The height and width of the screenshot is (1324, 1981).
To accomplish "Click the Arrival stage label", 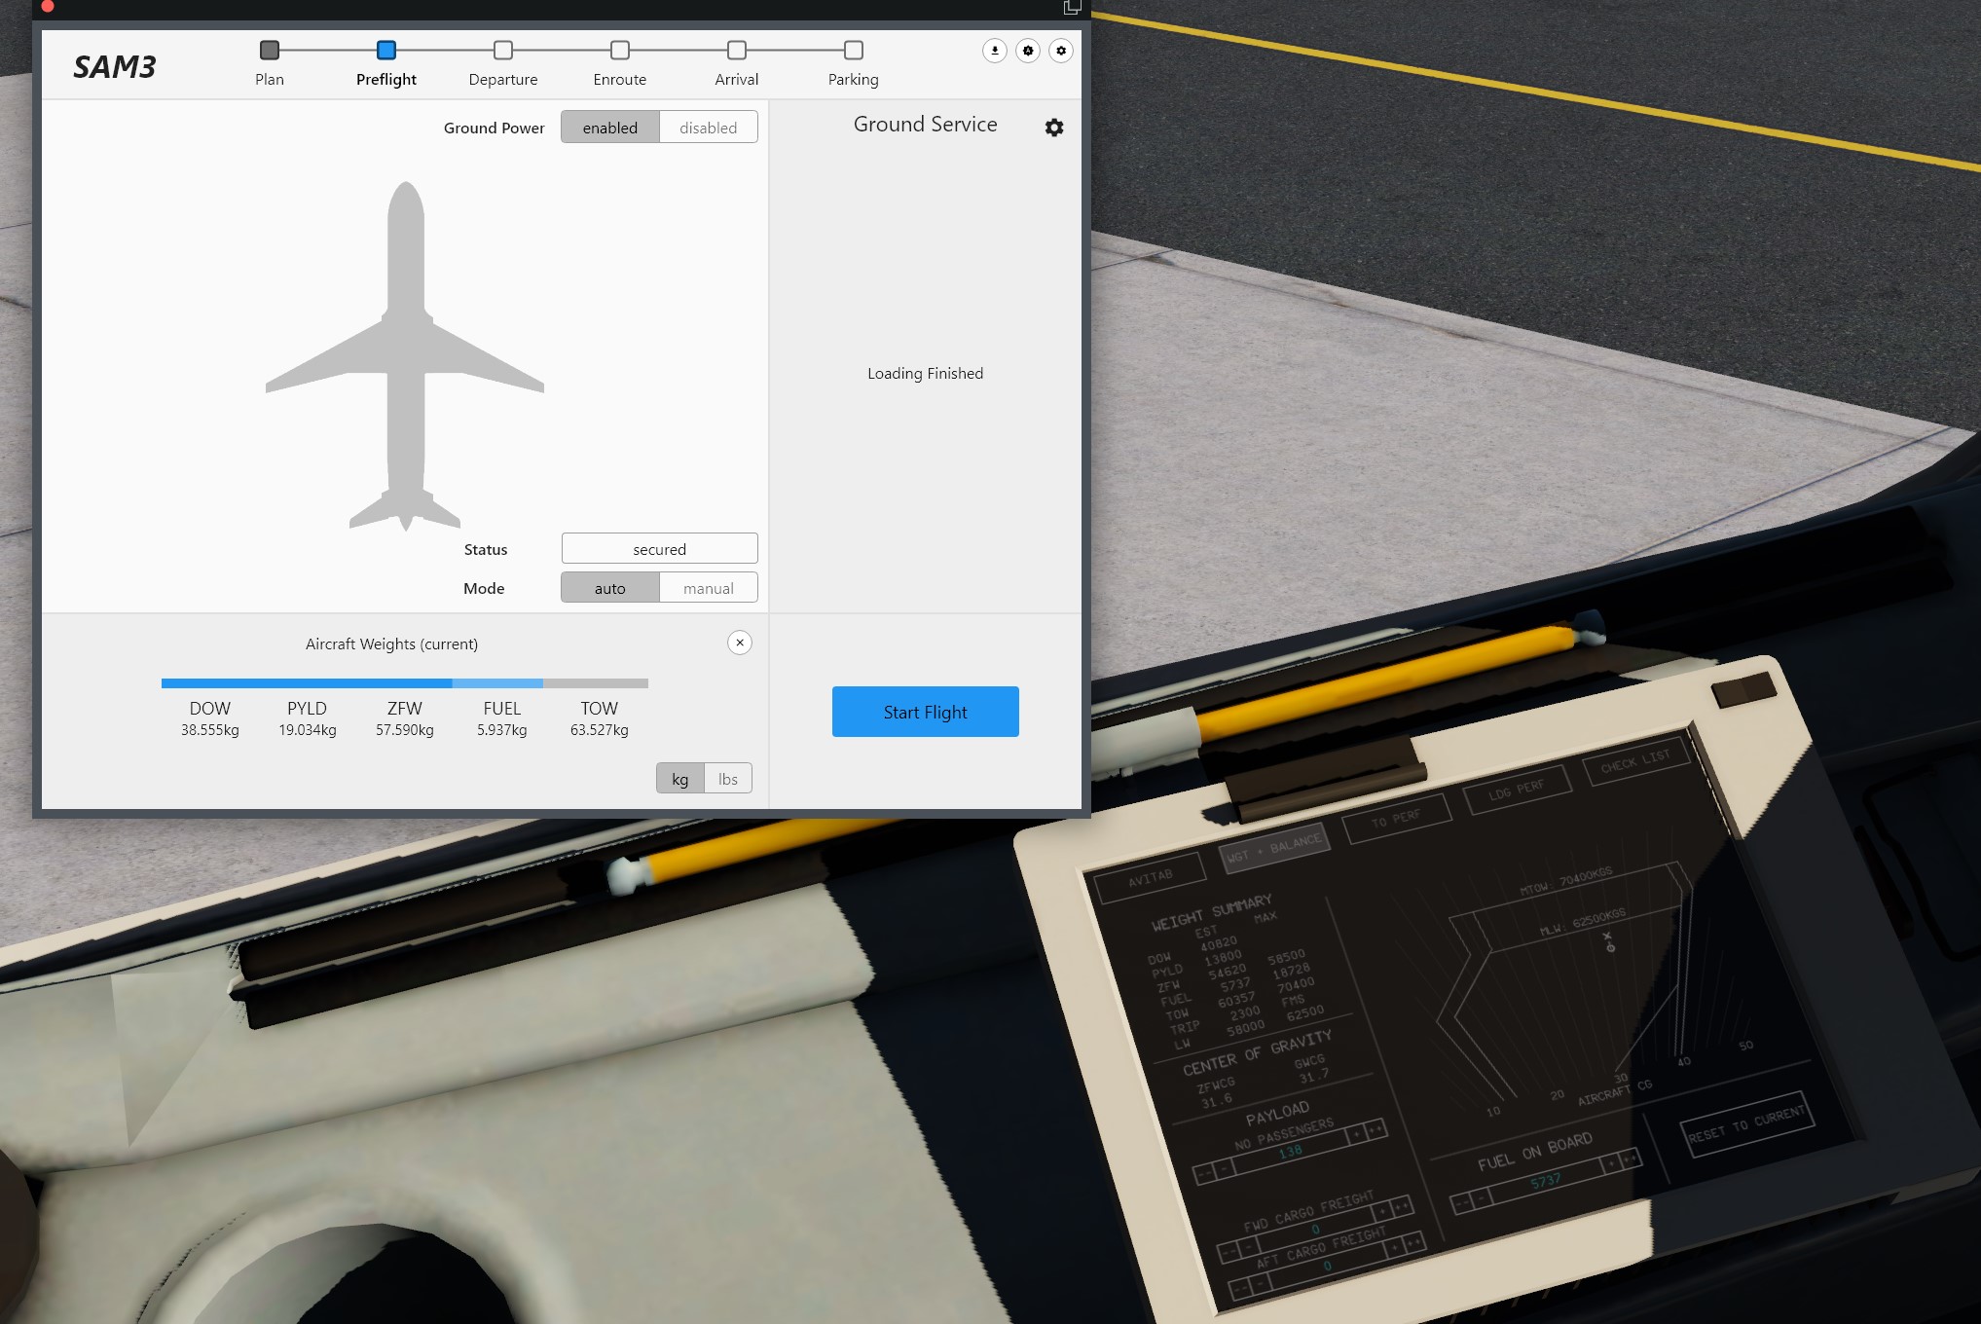I will pyautogui.click(x=737, y=80).
